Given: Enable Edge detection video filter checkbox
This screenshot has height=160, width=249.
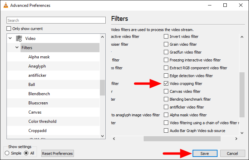Looking at the screenshot, I should tap(166, 75).
